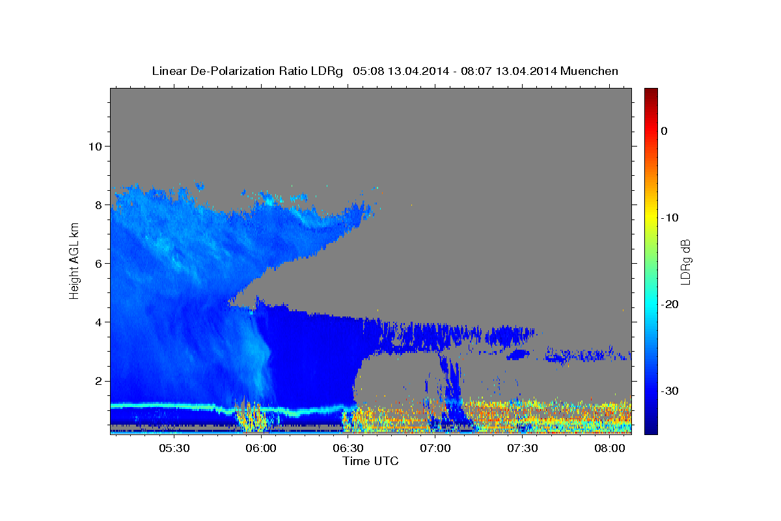Click the 06:30 time tick label

[348, 449]
